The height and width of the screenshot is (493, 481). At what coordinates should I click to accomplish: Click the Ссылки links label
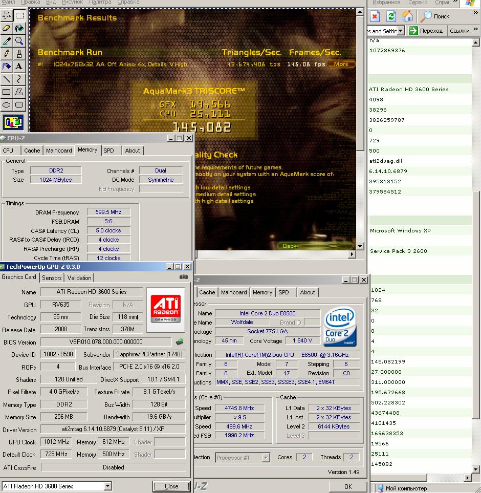pos(460,31)
